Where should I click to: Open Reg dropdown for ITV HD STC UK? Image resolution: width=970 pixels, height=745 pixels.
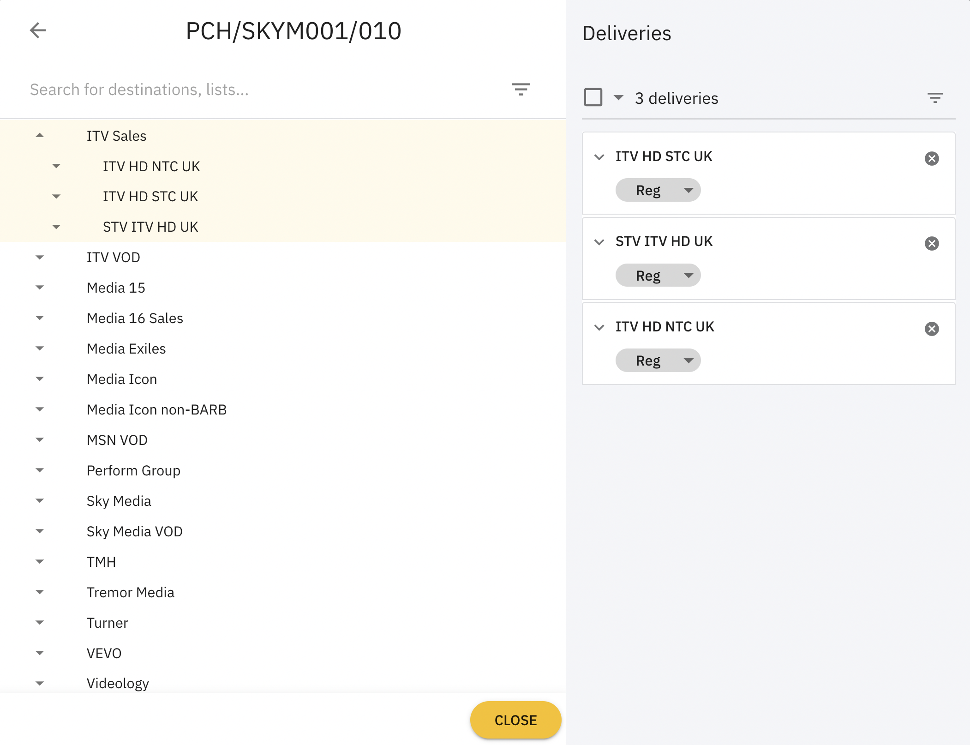click(658, 190)
